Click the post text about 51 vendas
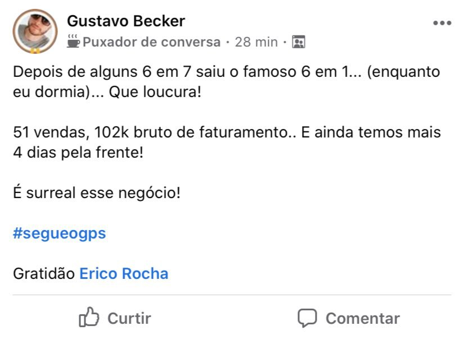464x339 pixels. 227,143
